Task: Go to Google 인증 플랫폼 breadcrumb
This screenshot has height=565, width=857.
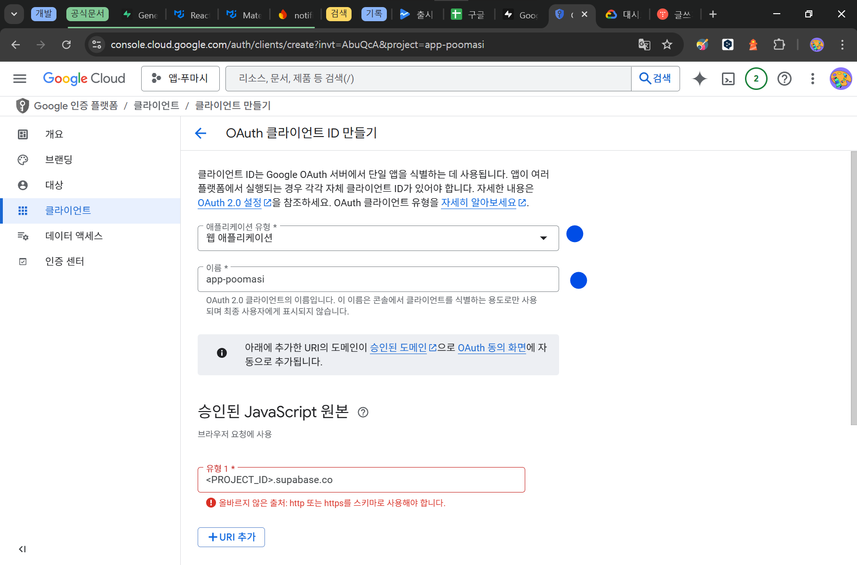Action: [x=76, y=106]
